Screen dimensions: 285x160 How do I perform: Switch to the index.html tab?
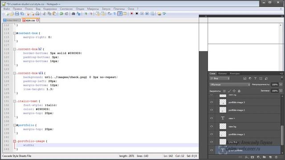(12, 20)
